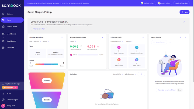Open Heute dropdown in Abgeschlossene Deals
This screenshot has width=194, height=109.
pos(73,41)
